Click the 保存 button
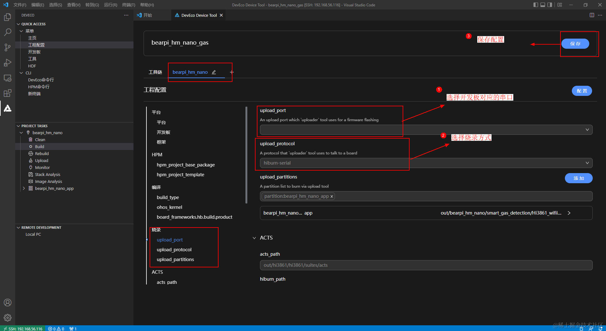 pos(575,44)
